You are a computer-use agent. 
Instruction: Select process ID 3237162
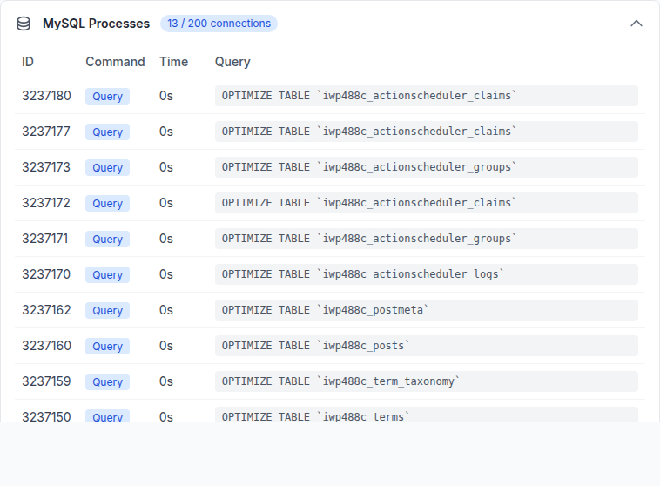click(46, 310)
